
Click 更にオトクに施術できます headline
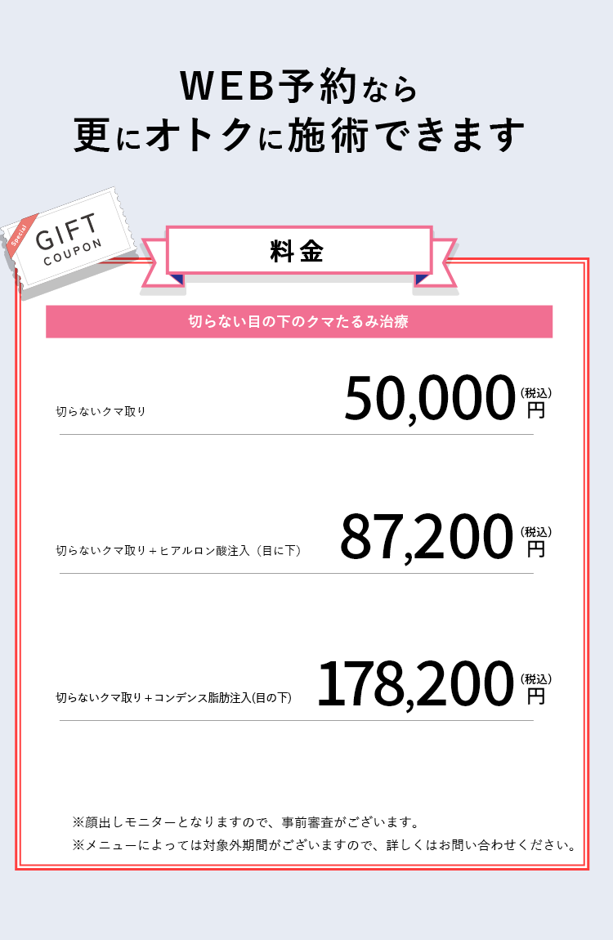299,134
